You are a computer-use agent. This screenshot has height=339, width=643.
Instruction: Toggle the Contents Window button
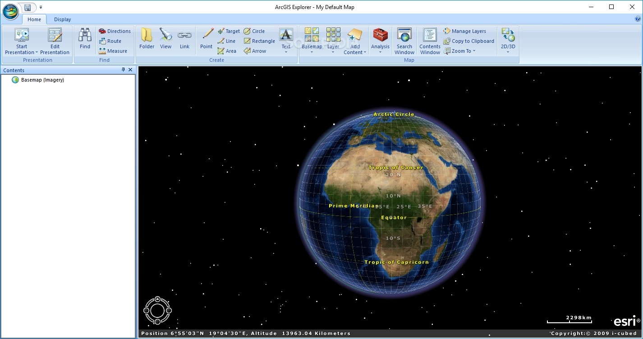coord(430,41)
